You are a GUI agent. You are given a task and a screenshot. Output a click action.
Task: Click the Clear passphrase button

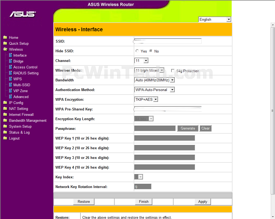(206, 128)
